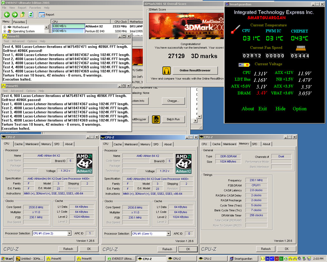Viewport: 327px width, 262px height.
Task: Click Option link in Smartguardian
Action: pos(300,109)
